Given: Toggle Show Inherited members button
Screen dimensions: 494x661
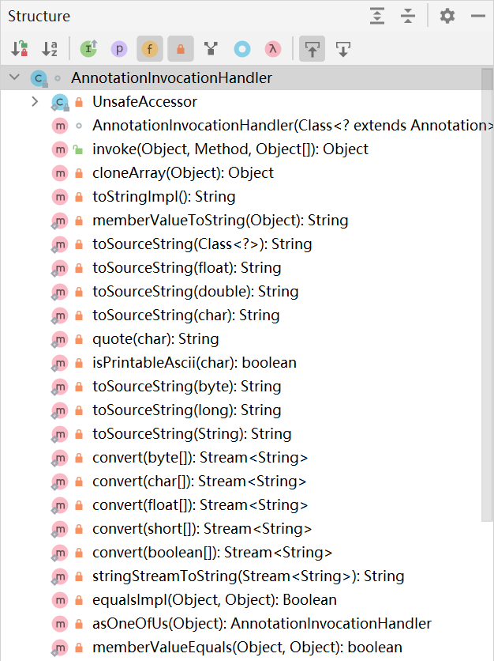Looking at the screenshot, I should click(x=89, y=49).
